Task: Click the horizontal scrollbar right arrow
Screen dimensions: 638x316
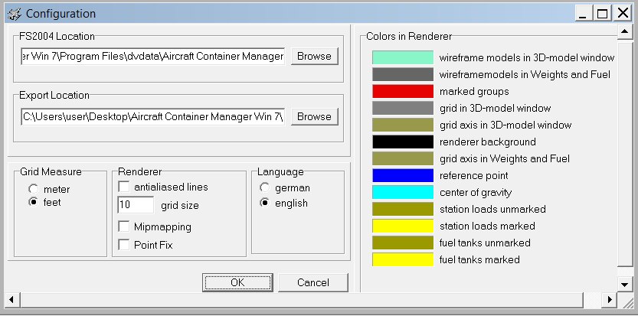Action: (610, 300)
